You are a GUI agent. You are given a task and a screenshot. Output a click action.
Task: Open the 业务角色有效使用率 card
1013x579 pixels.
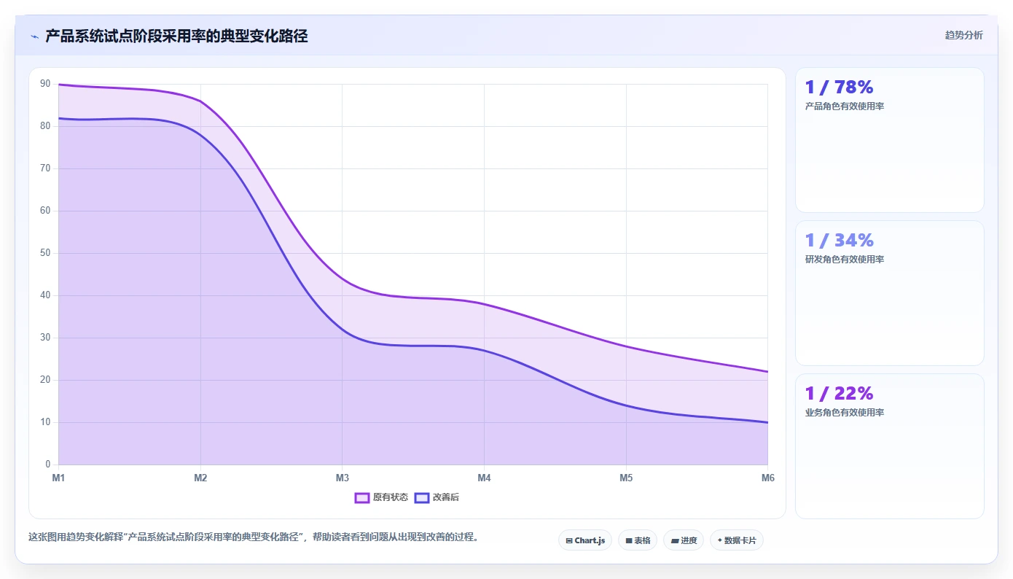tap(889, 446)
